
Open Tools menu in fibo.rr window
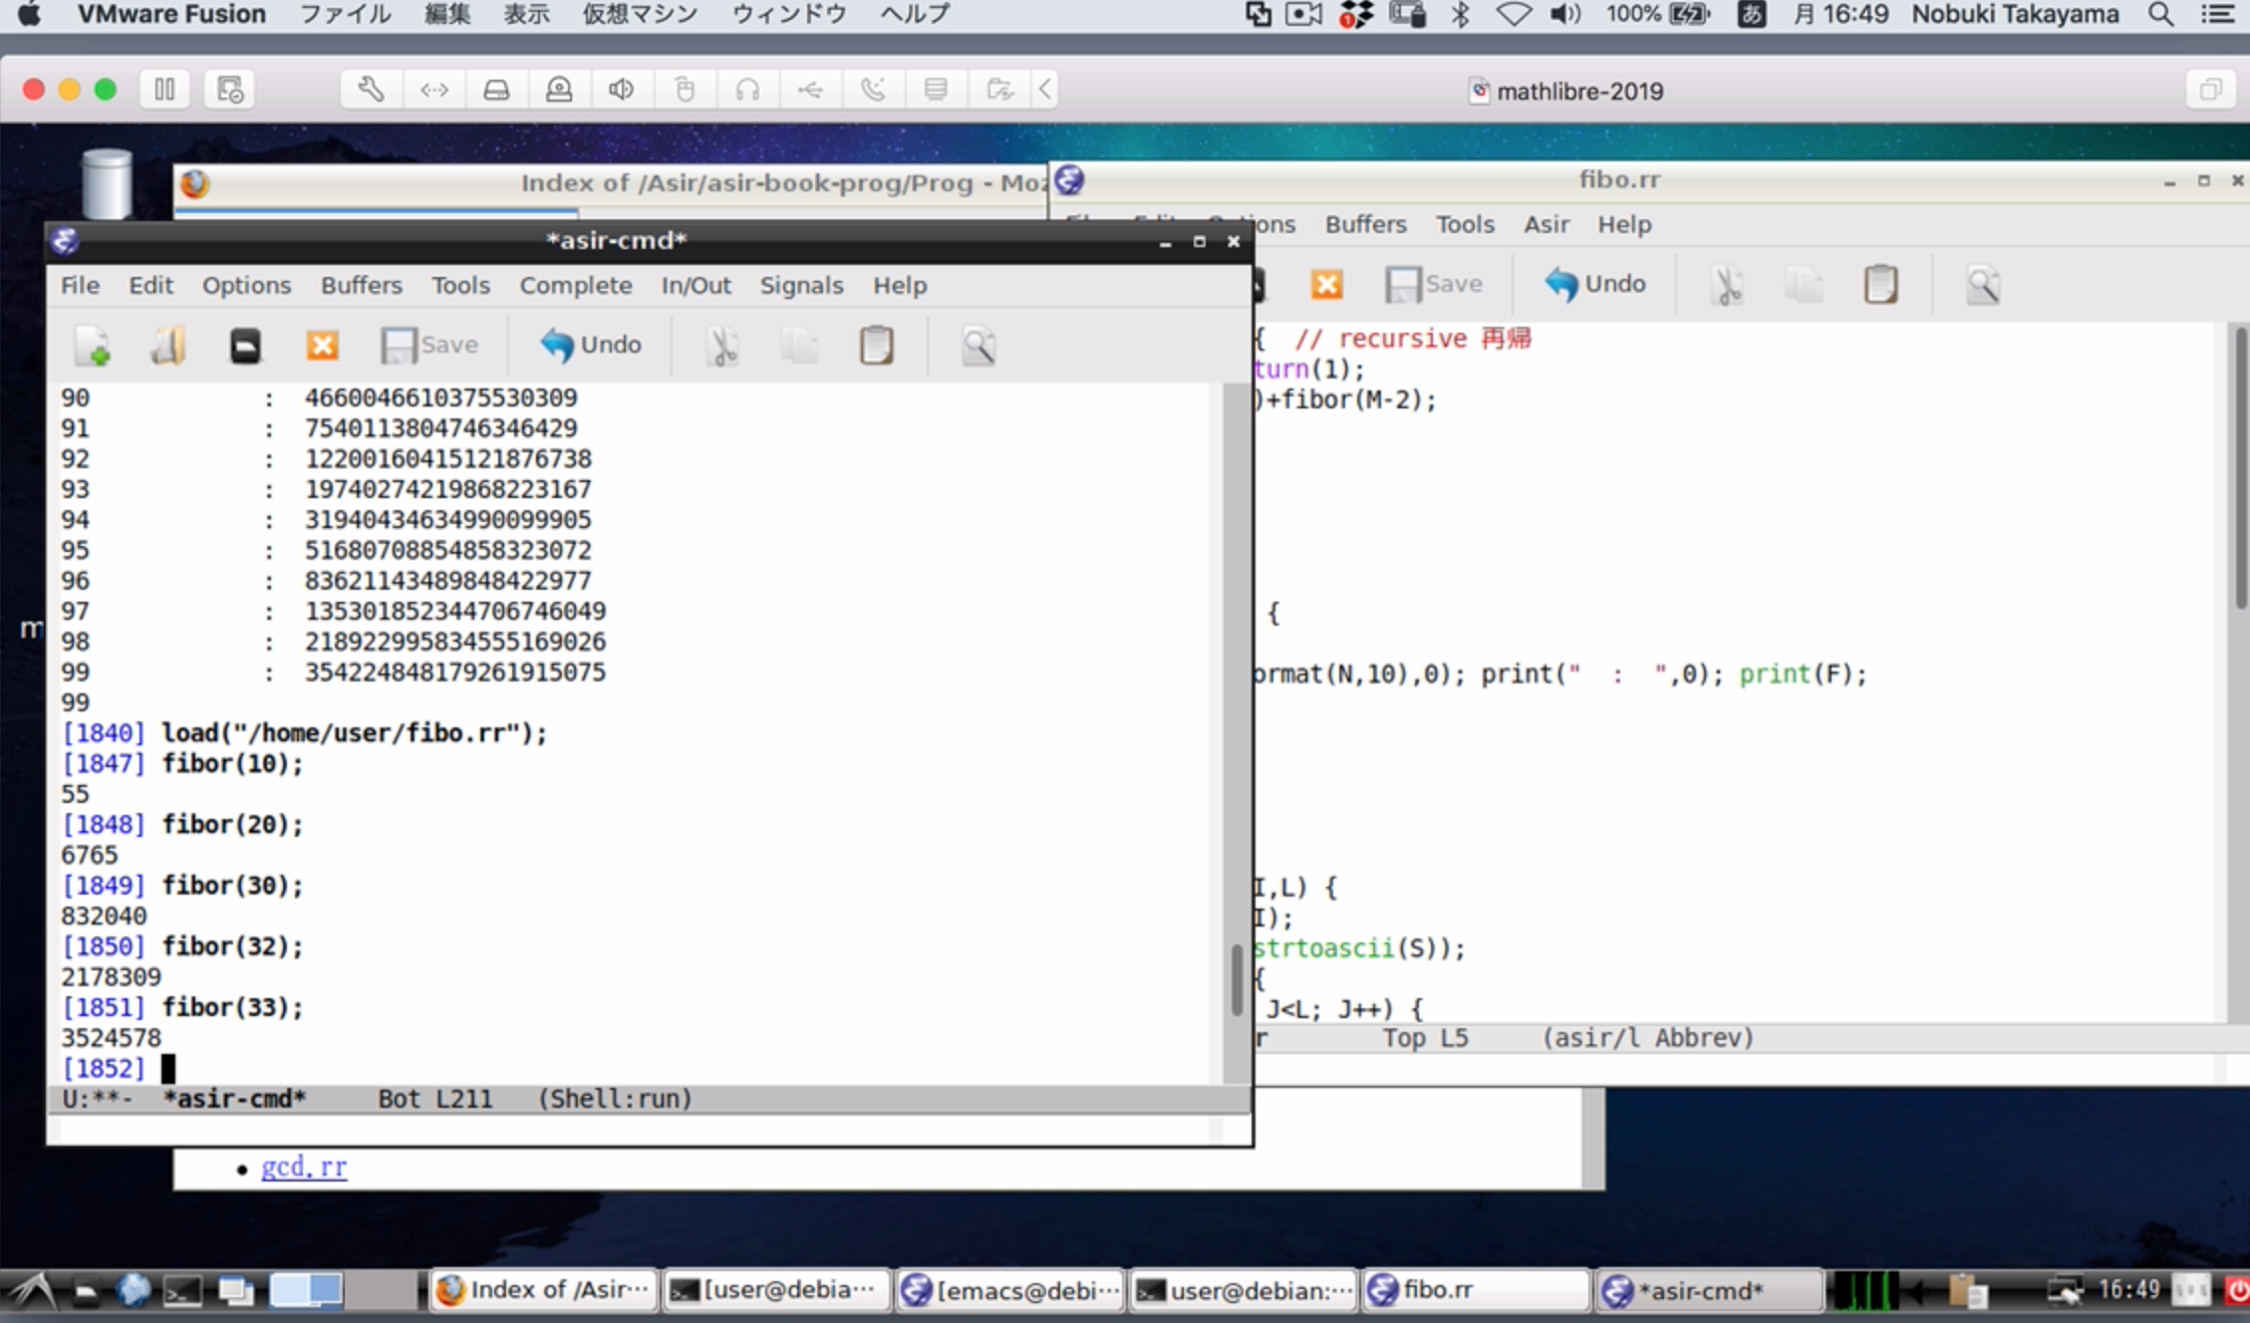pos(1465,224)
